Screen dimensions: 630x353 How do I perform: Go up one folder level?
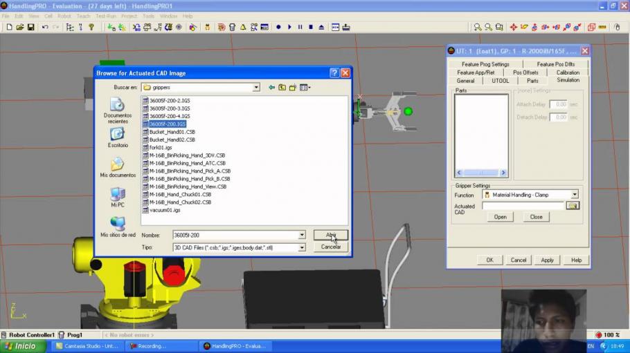coord(282,88)
